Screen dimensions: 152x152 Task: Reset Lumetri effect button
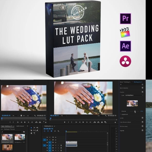[142, 85]
